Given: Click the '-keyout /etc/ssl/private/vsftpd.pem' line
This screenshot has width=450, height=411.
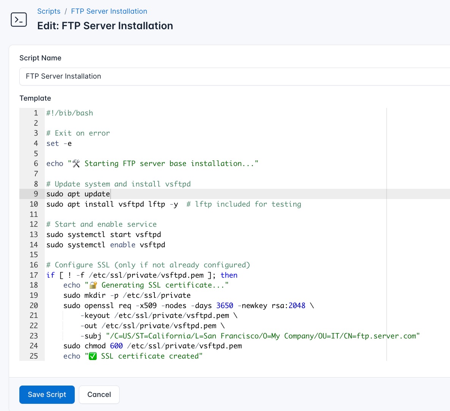Looking at the screenshot, I should (x=159, y=316).
